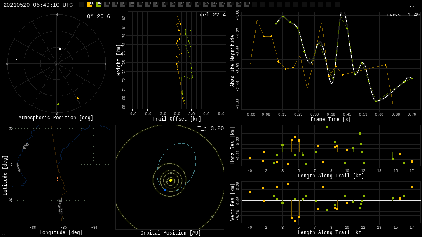The image size is (422, 237).
Task: Click the Atmospheric Position [deg] label
Action: 56,118
